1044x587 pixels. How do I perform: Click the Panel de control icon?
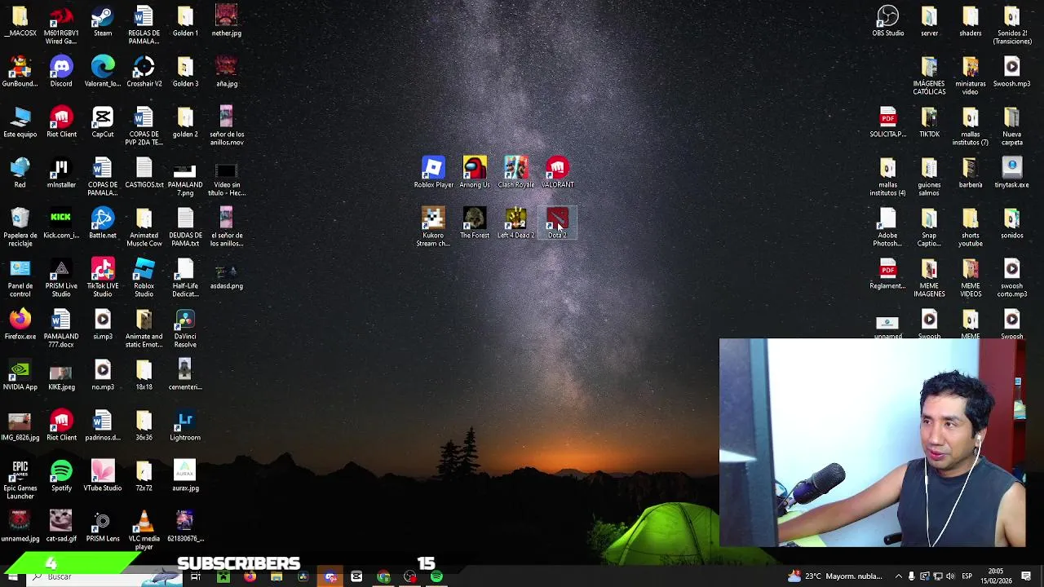(20, 278)
